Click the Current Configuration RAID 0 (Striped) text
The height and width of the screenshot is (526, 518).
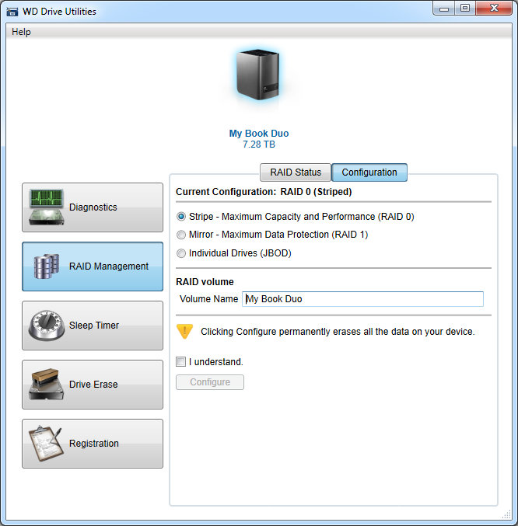click(x=264, y=192)
